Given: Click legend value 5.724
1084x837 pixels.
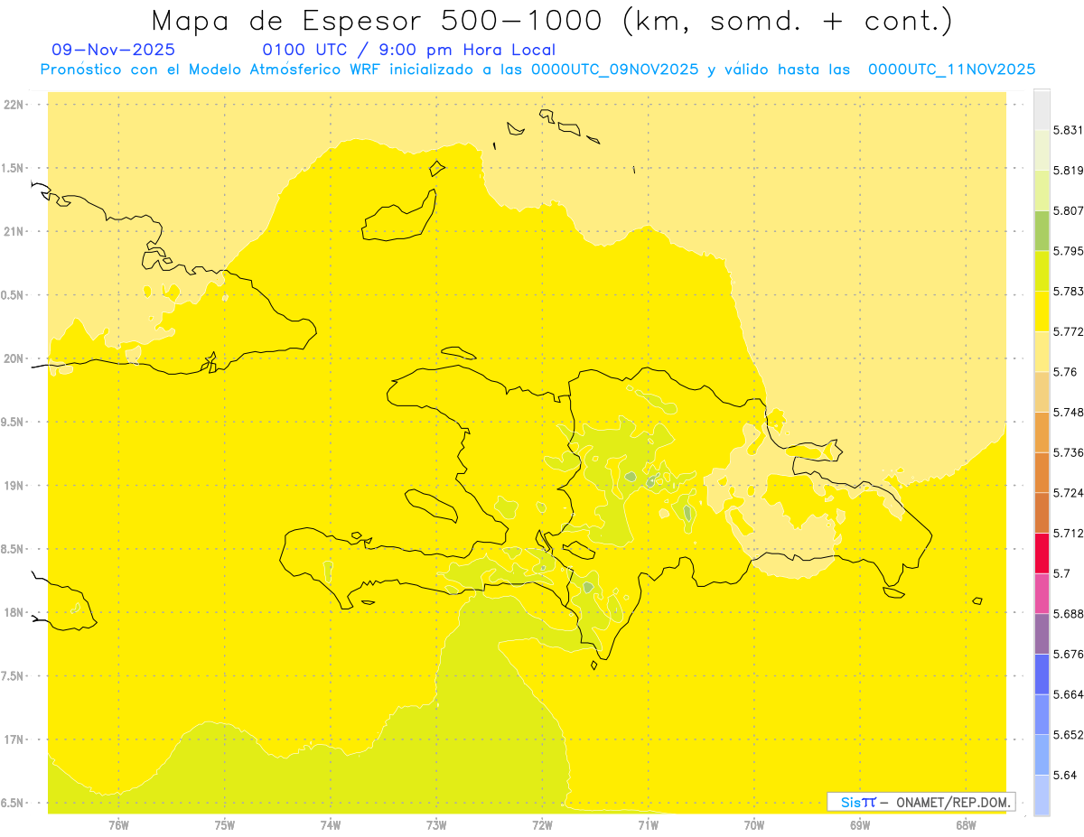Looking at the screenshot, I should (x=1068, y=493).
